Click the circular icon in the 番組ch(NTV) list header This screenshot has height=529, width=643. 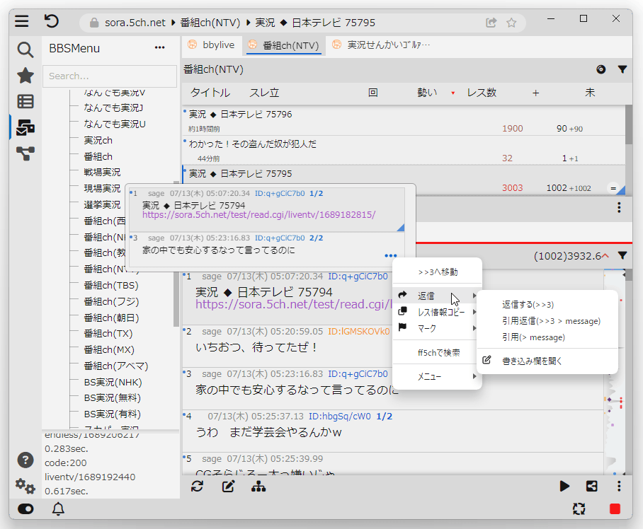pos(601,69)
